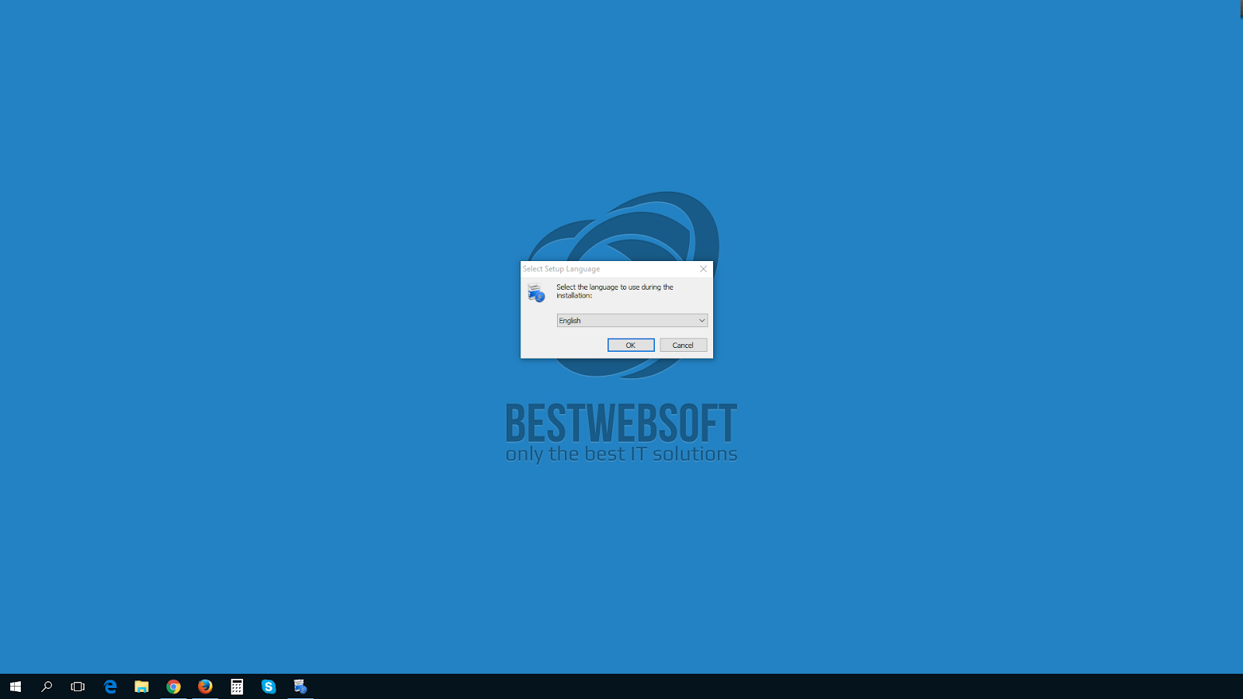
Task: Confirm language with OK button
Action: [x=631, y=345]
